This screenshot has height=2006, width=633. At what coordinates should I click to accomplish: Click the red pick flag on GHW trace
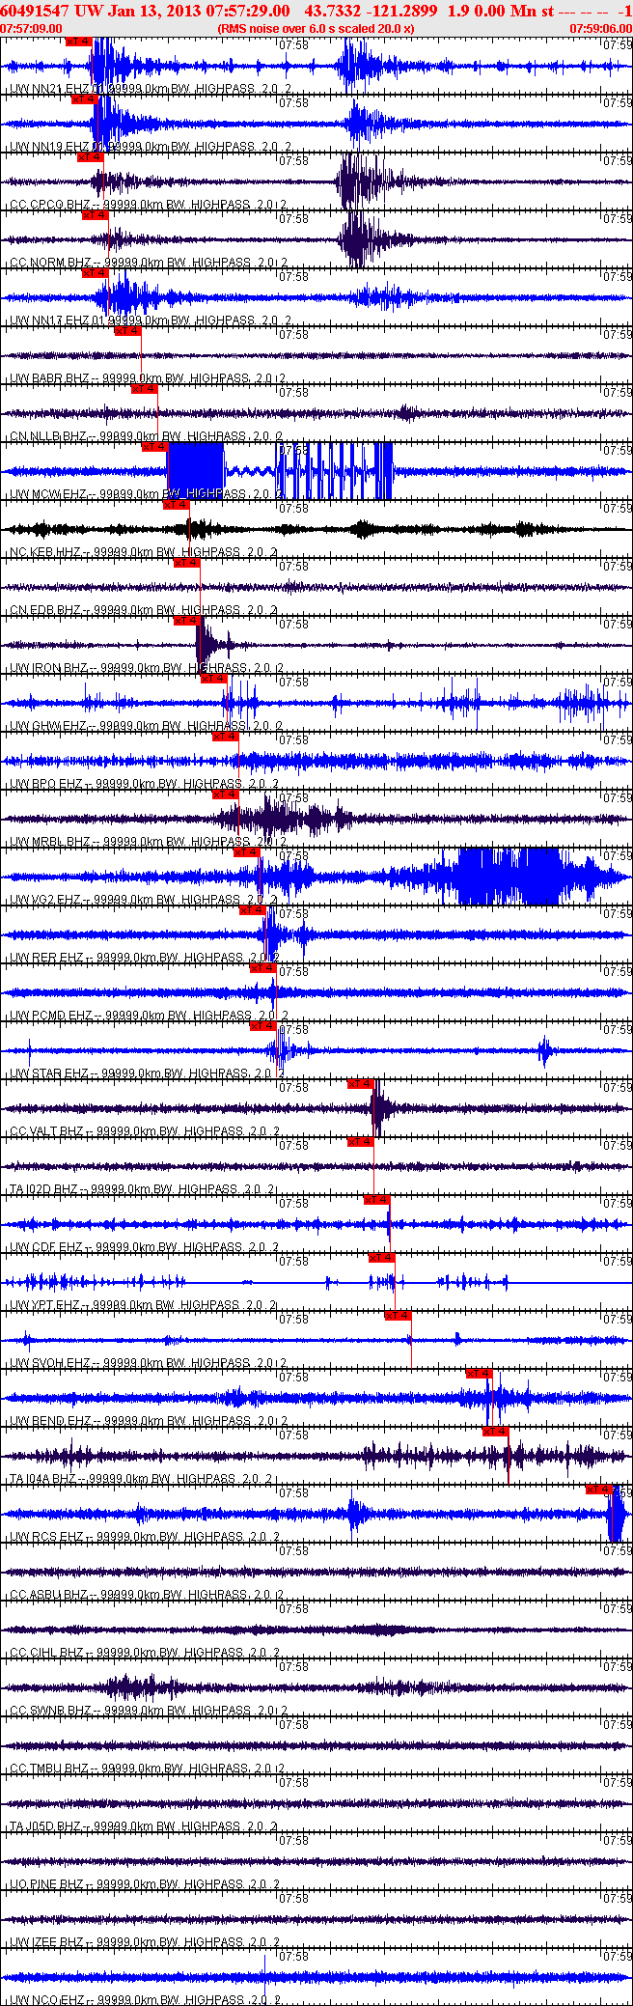[x=213, y=679]
